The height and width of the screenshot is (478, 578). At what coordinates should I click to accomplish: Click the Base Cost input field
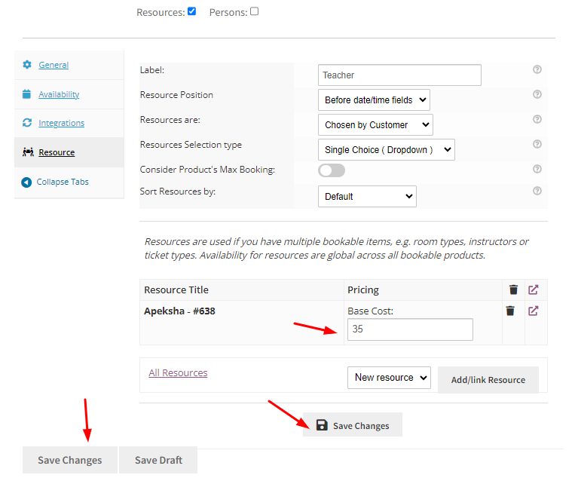410,329
